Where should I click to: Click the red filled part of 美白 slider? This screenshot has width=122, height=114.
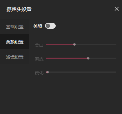pos(60,44)
